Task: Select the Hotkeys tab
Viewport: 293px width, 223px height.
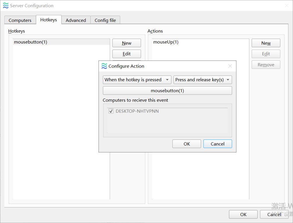Action: (x=49, y=20)
